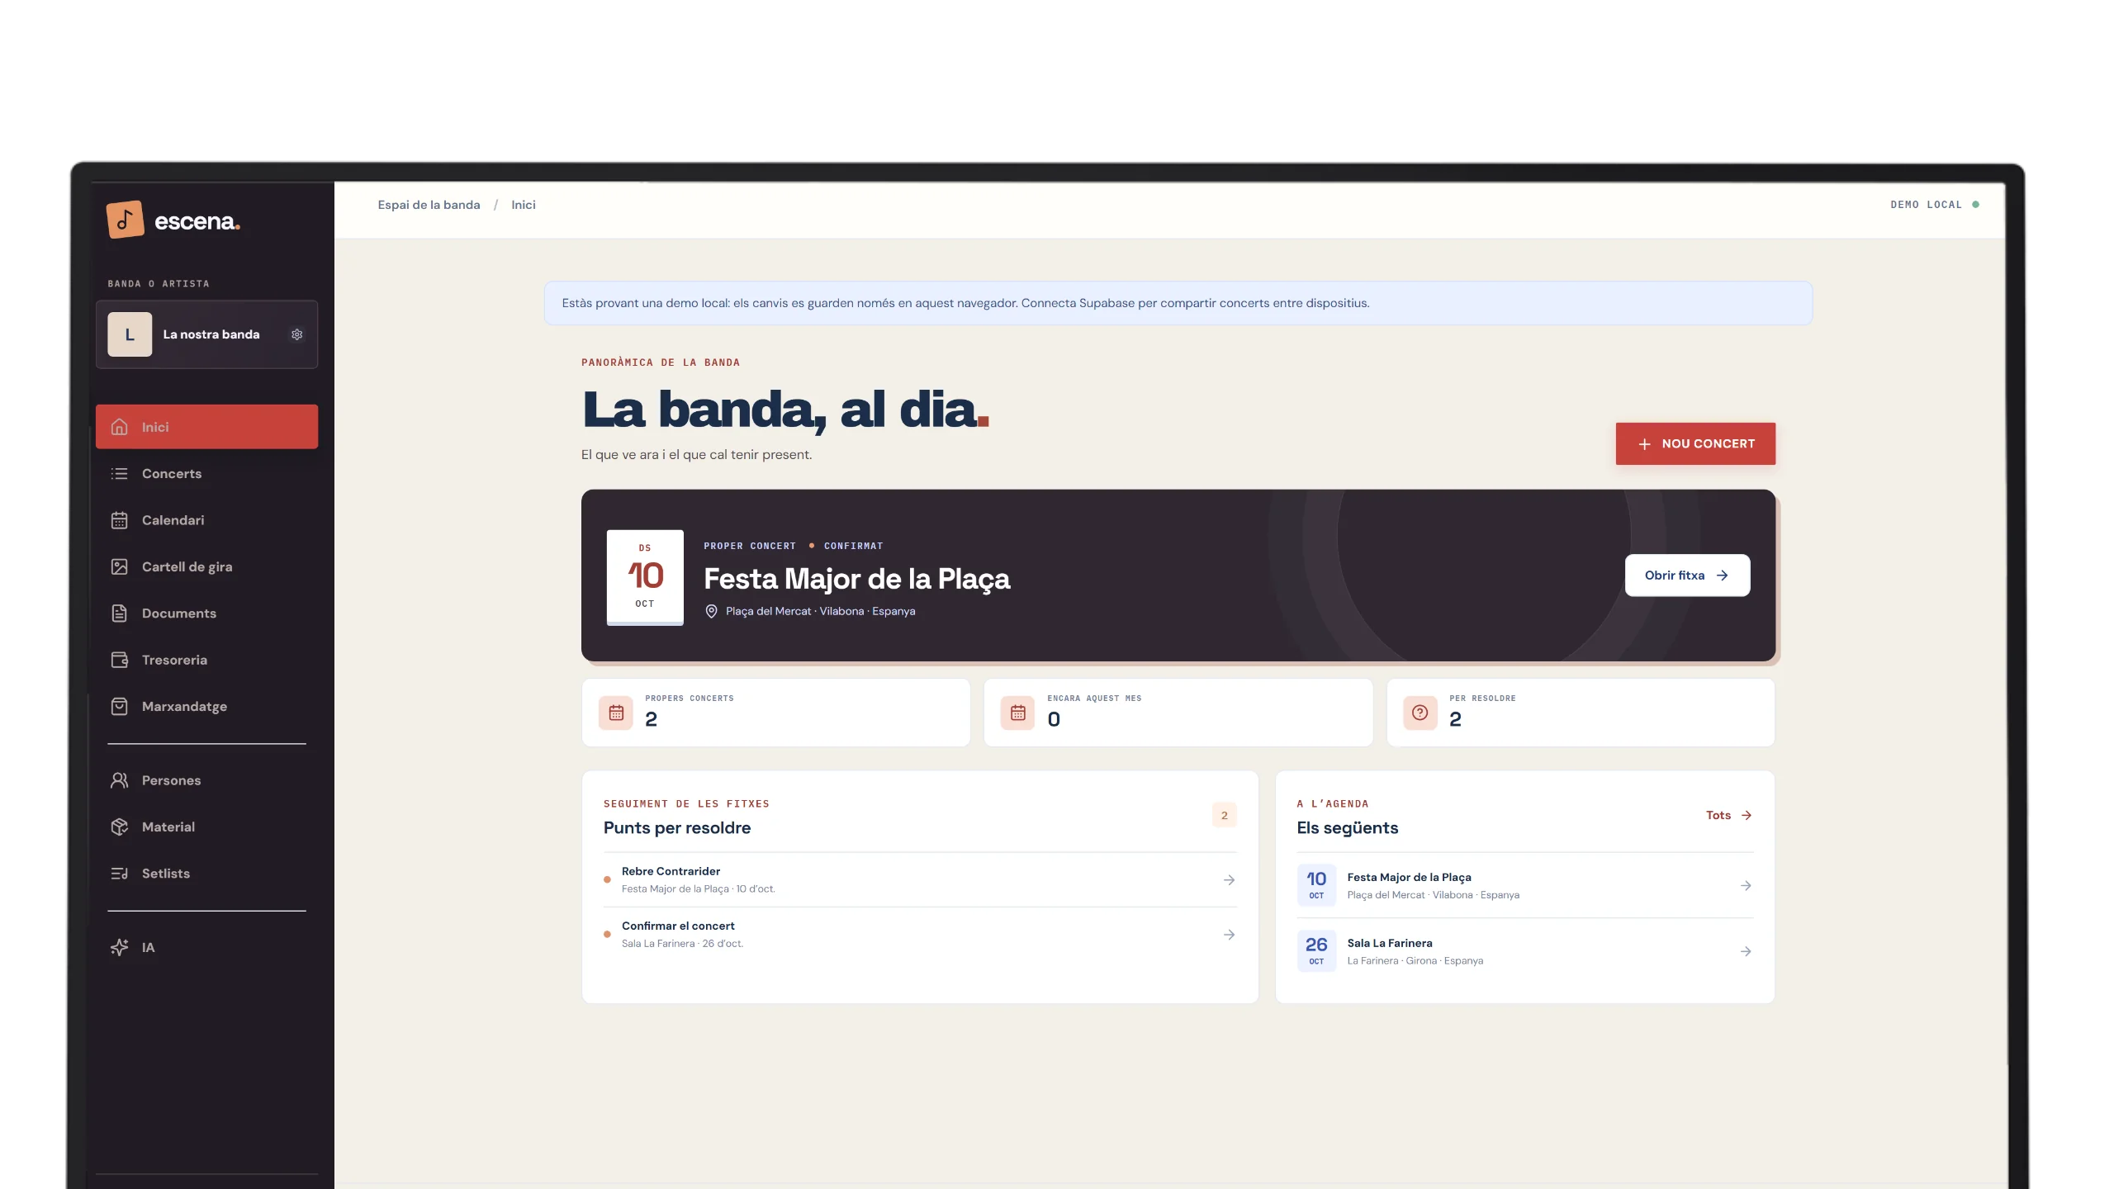Open the Concerts menu item
This screenshot has width=2114, height=1189.
pos(206,473)
